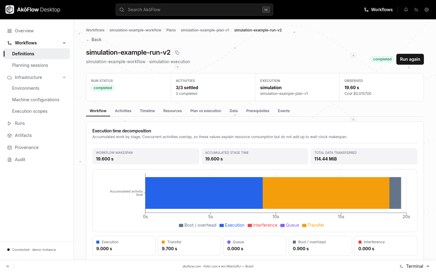436x272 pixels.
Task: Select the Data tab
Action: [234, 111]
